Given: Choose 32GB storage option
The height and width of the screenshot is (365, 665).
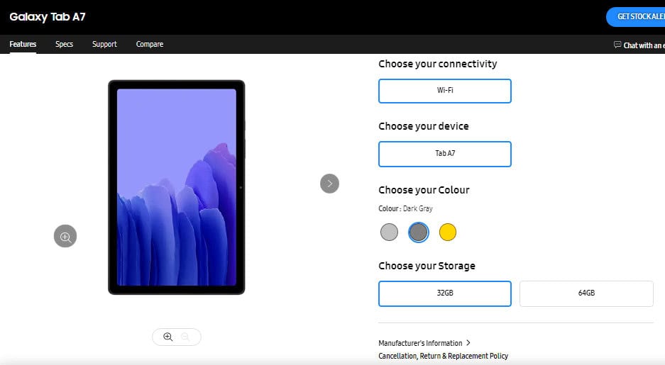Looking at the screenshot, I should (x=445, y=293).
